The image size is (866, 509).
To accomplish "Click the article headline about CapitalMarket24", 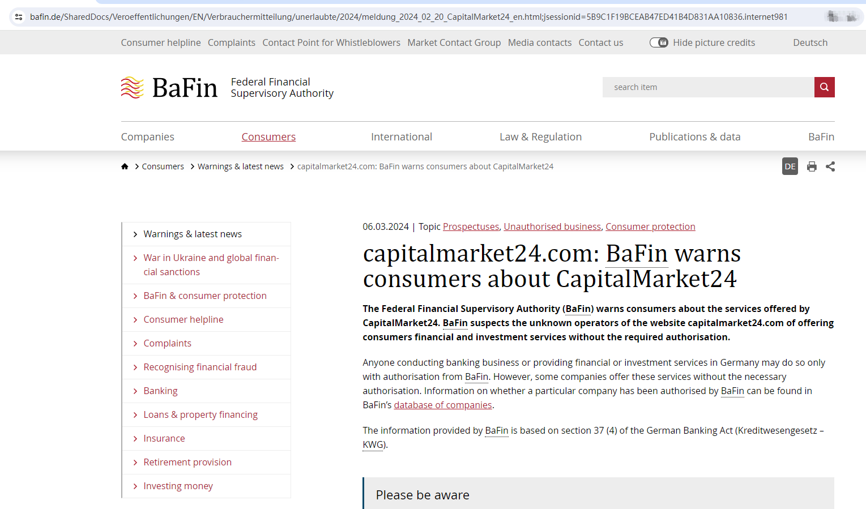I will coord(552,266).
